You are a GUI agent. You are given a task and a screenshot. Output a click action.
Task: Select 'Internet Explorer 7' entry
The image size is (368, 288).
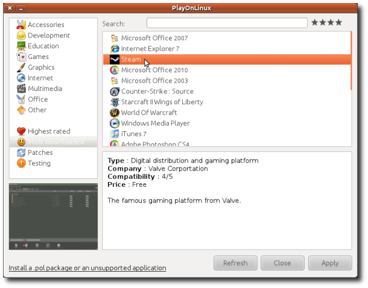point(150,49)
